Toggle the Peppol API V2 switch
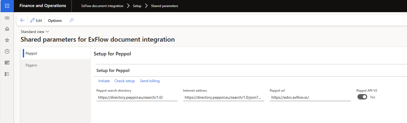This screenshot has width=407, height=123. click(x=362, y=97)
